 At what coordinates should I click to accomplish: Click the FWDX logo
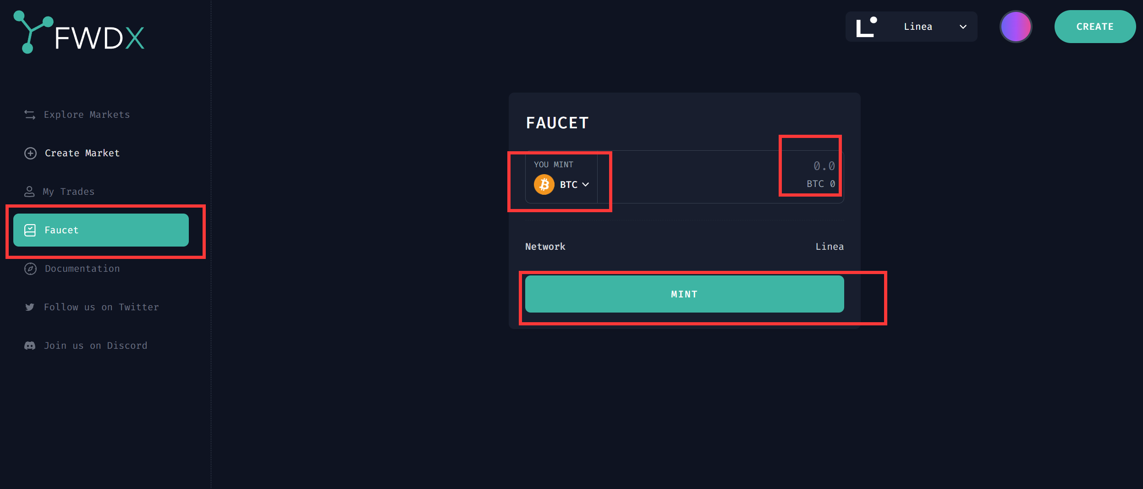[79, 33]
